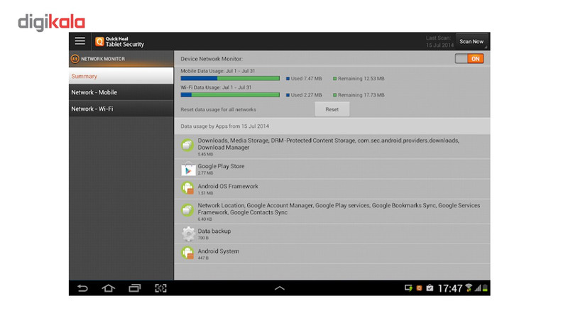Click the Google Play Store app icon
The width and height of the screenshot is (568, 311).
point(188,169)
